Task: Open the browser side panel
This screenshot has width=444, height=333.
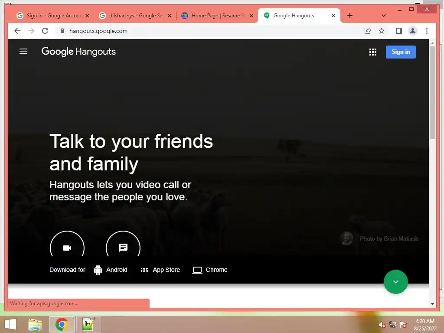Action: (399, 31)
